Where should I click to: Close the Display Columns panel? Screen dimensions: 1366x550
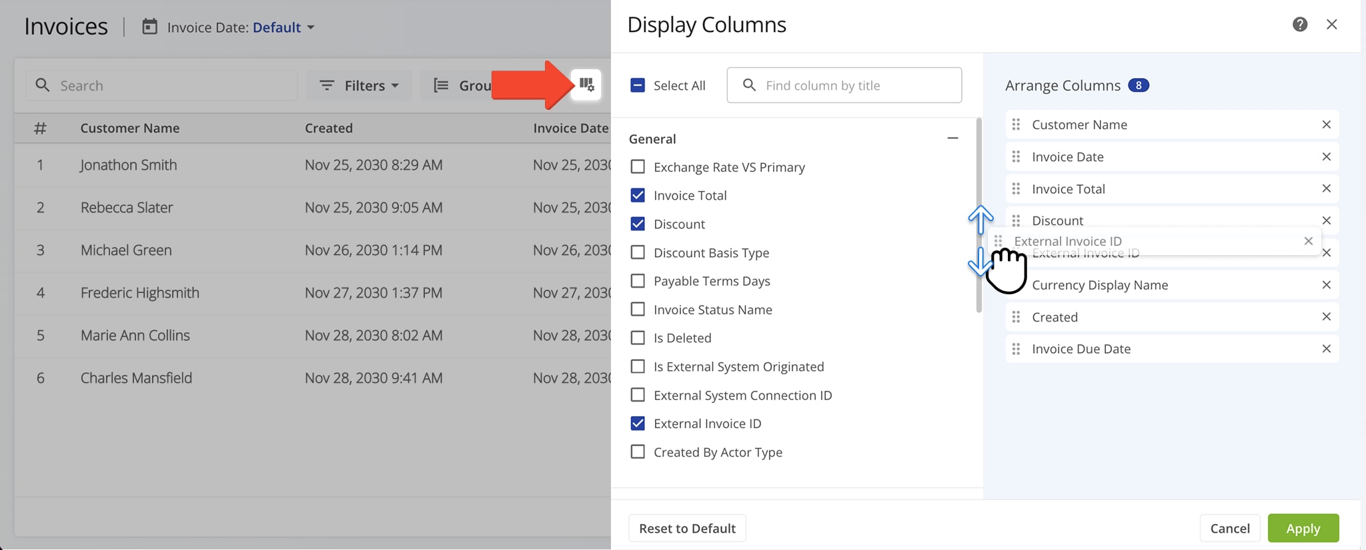pos(1331,25)
